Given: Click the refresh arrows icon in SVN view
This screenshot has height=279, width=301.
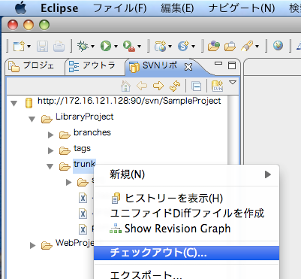Looking at the screenshot, I should click(175, 86).
